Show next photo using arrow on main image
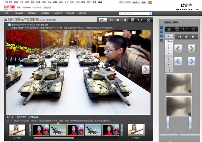Image resolution: width=202 pixels, height=142 pixels. (x=146, y=69)
